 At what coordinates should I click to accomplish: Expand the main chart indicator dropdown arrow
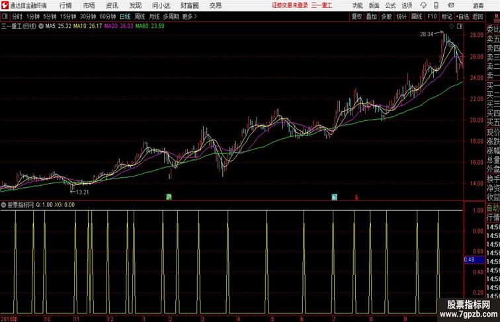pos(41,26)
